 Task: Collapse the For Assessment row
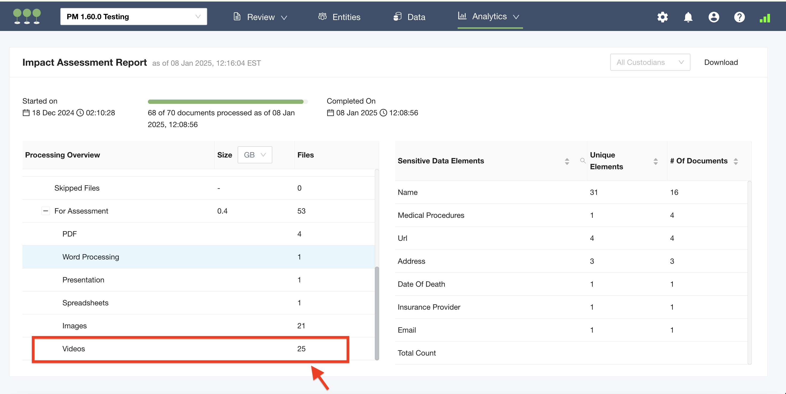(45, 211)
